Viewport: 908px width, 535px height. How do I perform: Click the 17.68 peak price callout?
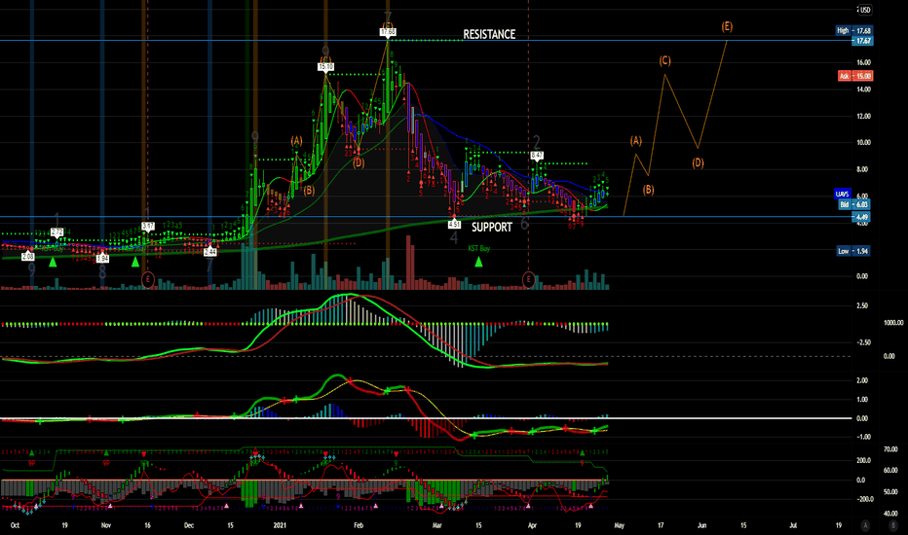tap(388, 32)
